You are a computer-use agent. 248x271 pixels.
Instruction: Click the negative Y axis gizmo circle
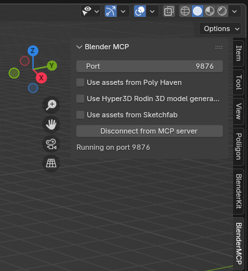click(14, 73)
